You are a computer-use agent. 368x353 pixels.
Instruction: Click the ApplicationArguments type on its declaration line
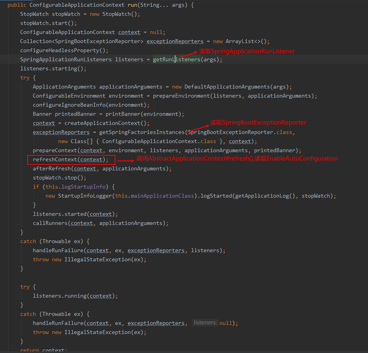pos(64,87)
